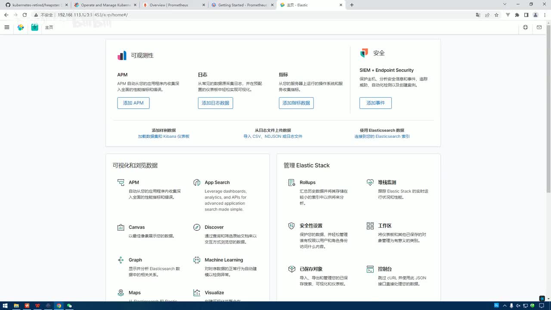Go back with browser back arrow
The width and height of the screenshot is (551, 310).
tap(6, 15)
